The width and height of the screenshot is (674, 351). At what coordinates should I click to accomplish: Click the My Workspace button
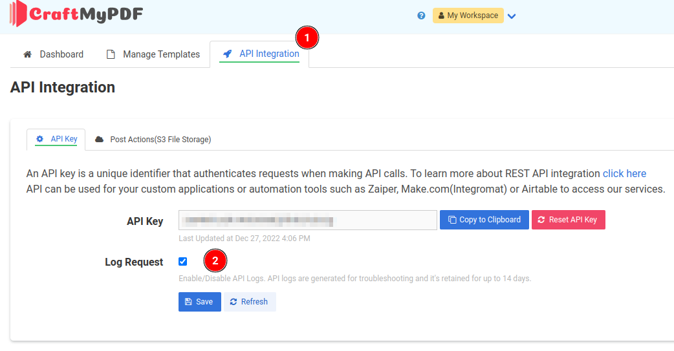468,16
